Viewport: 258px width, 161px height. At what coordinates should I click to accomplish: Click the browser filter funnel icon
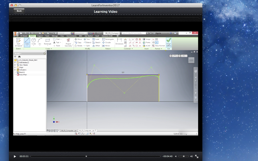click(x=15, y=57)
